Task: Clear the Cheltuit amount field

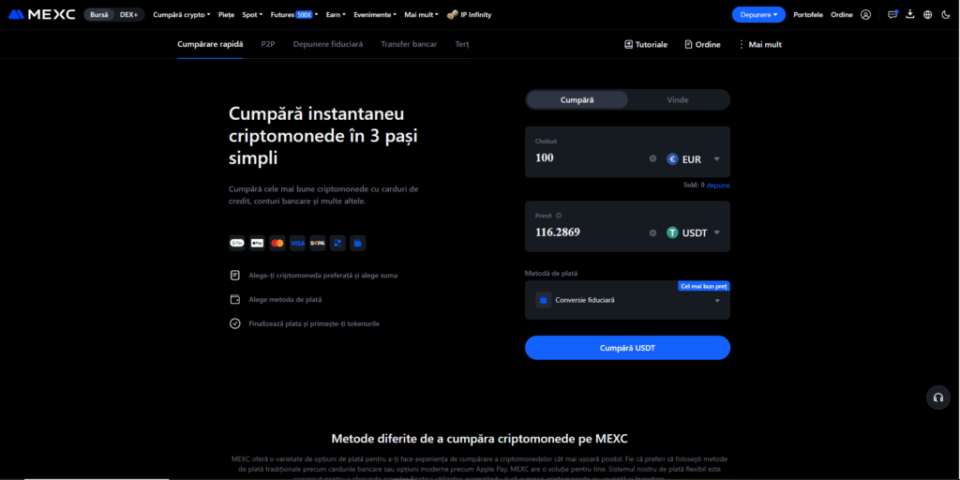Action: point(652,158)
